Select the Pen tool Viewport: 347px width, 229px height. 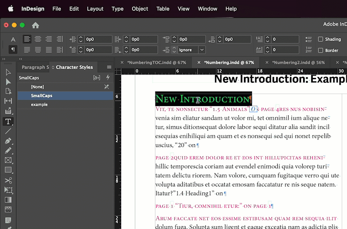[x=8, y=141]
